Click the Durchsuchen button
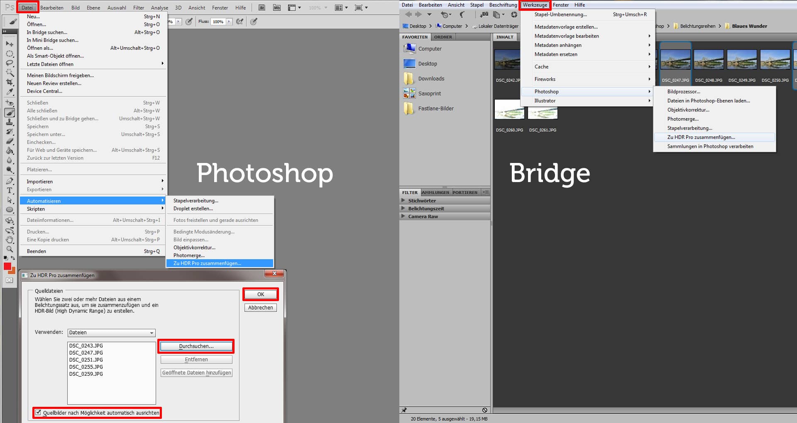 tap(196, 346)
